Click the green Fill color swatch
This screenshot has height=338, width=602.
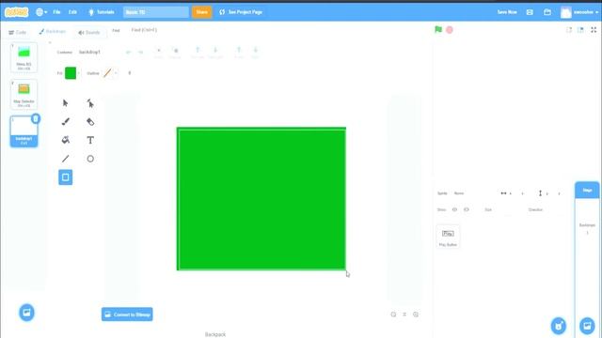coord(71,73)
